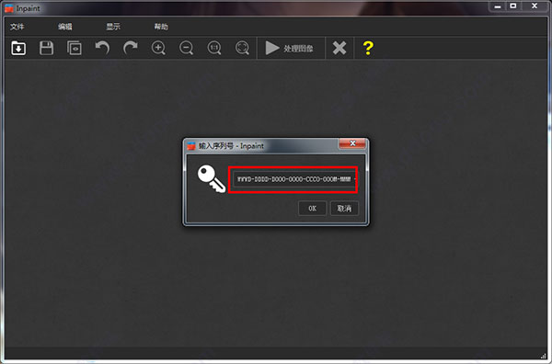
Task: Minimize the Inpaint window
Action: tap(498, 6)
